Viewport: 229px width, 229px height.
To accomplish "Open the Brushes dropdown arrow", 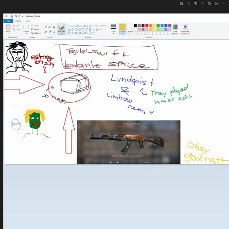I will 61,33.
